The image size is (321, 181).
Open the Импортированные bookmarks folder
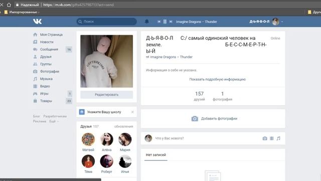[x=21, y=12]
